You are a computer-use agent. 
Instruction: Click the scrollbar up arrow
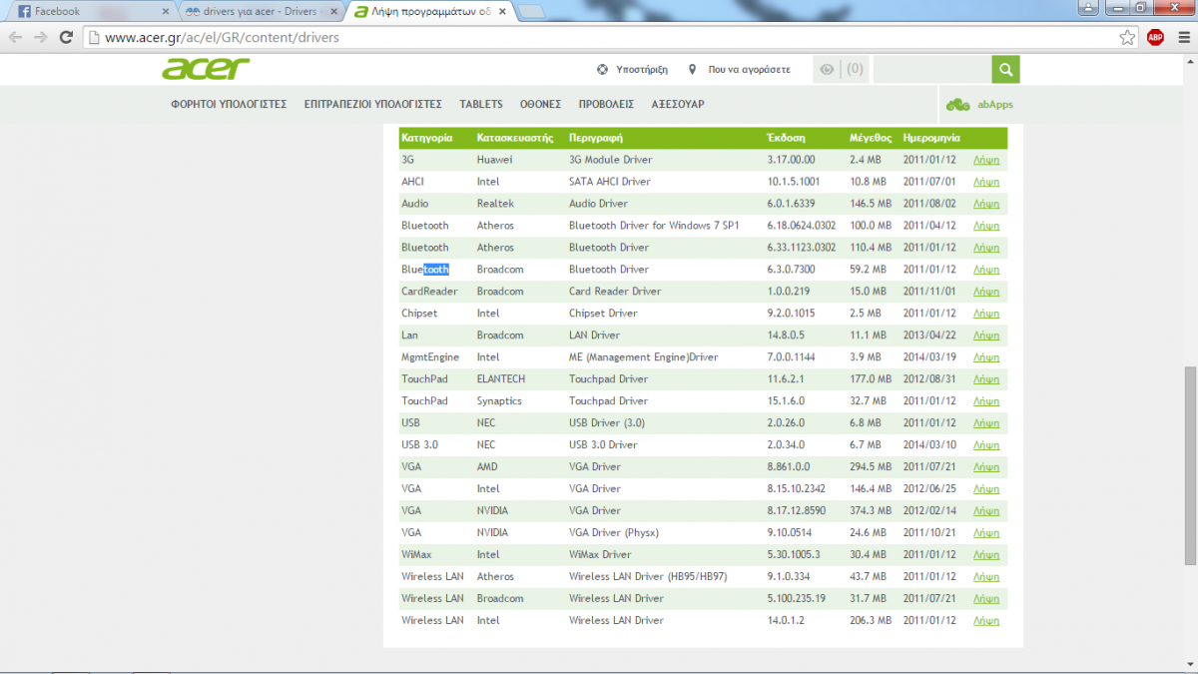point(1190,61)
